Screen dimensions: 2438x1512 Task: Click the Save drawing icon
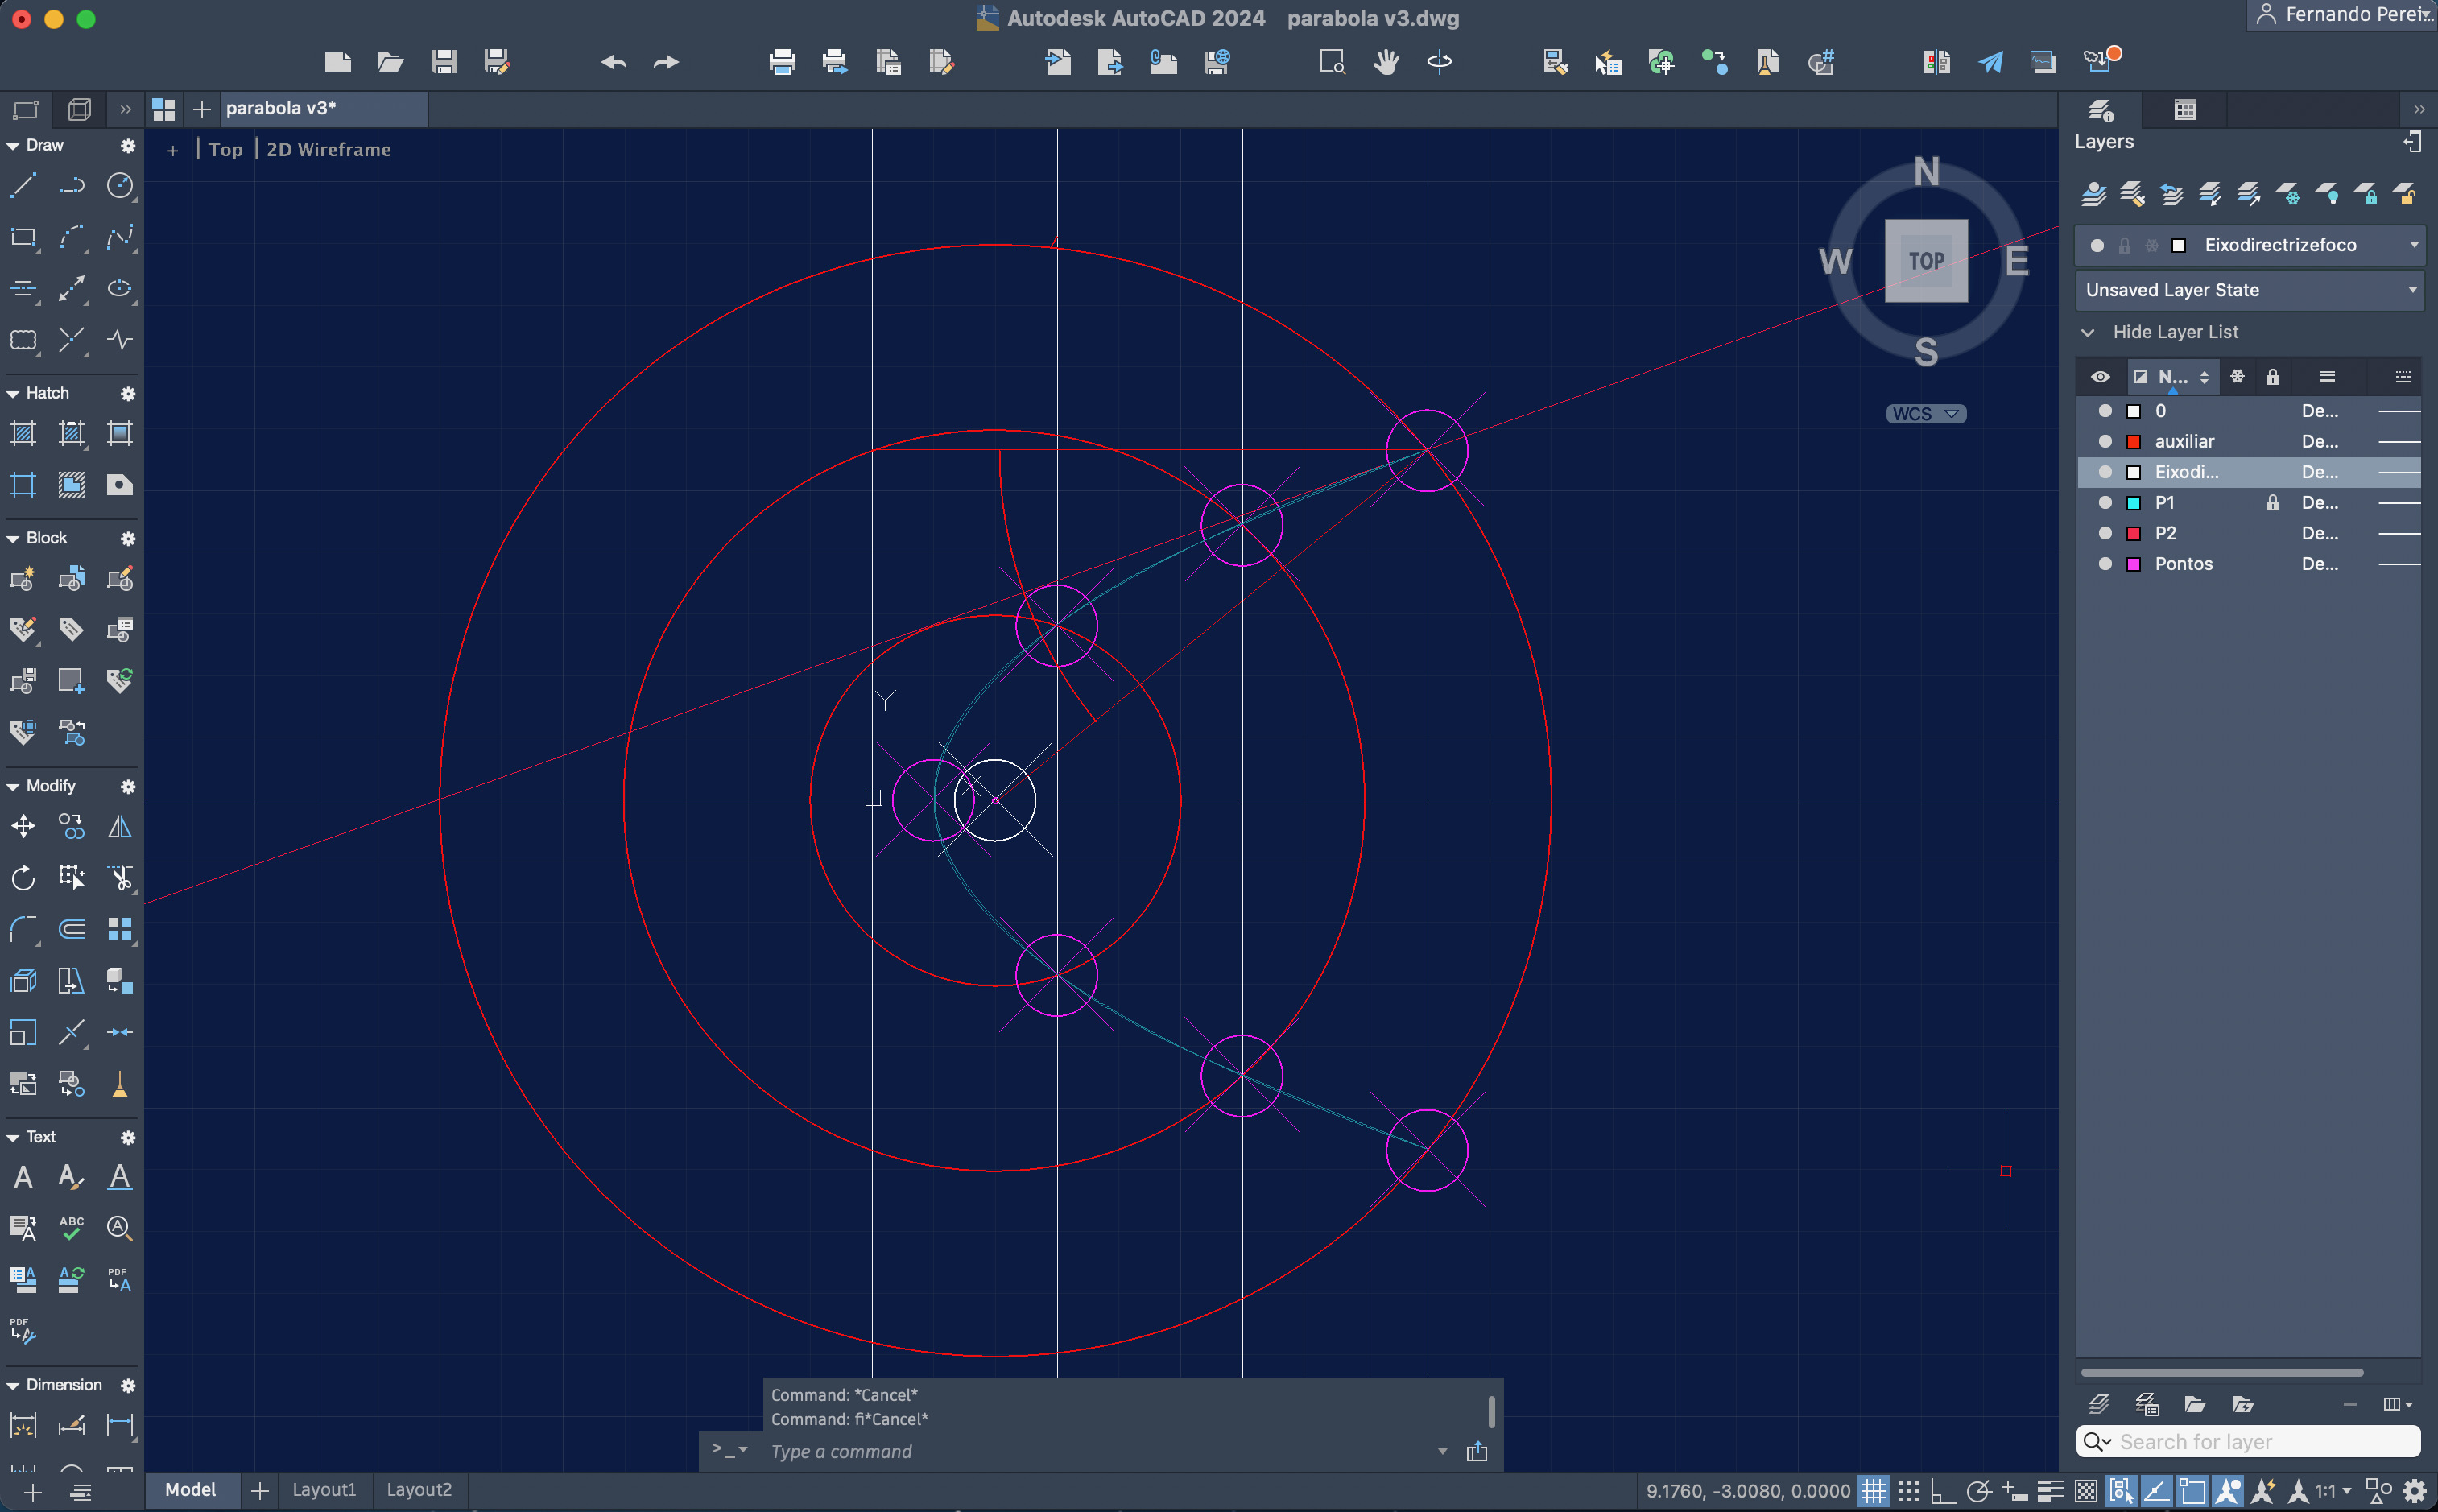click(444, 62)
